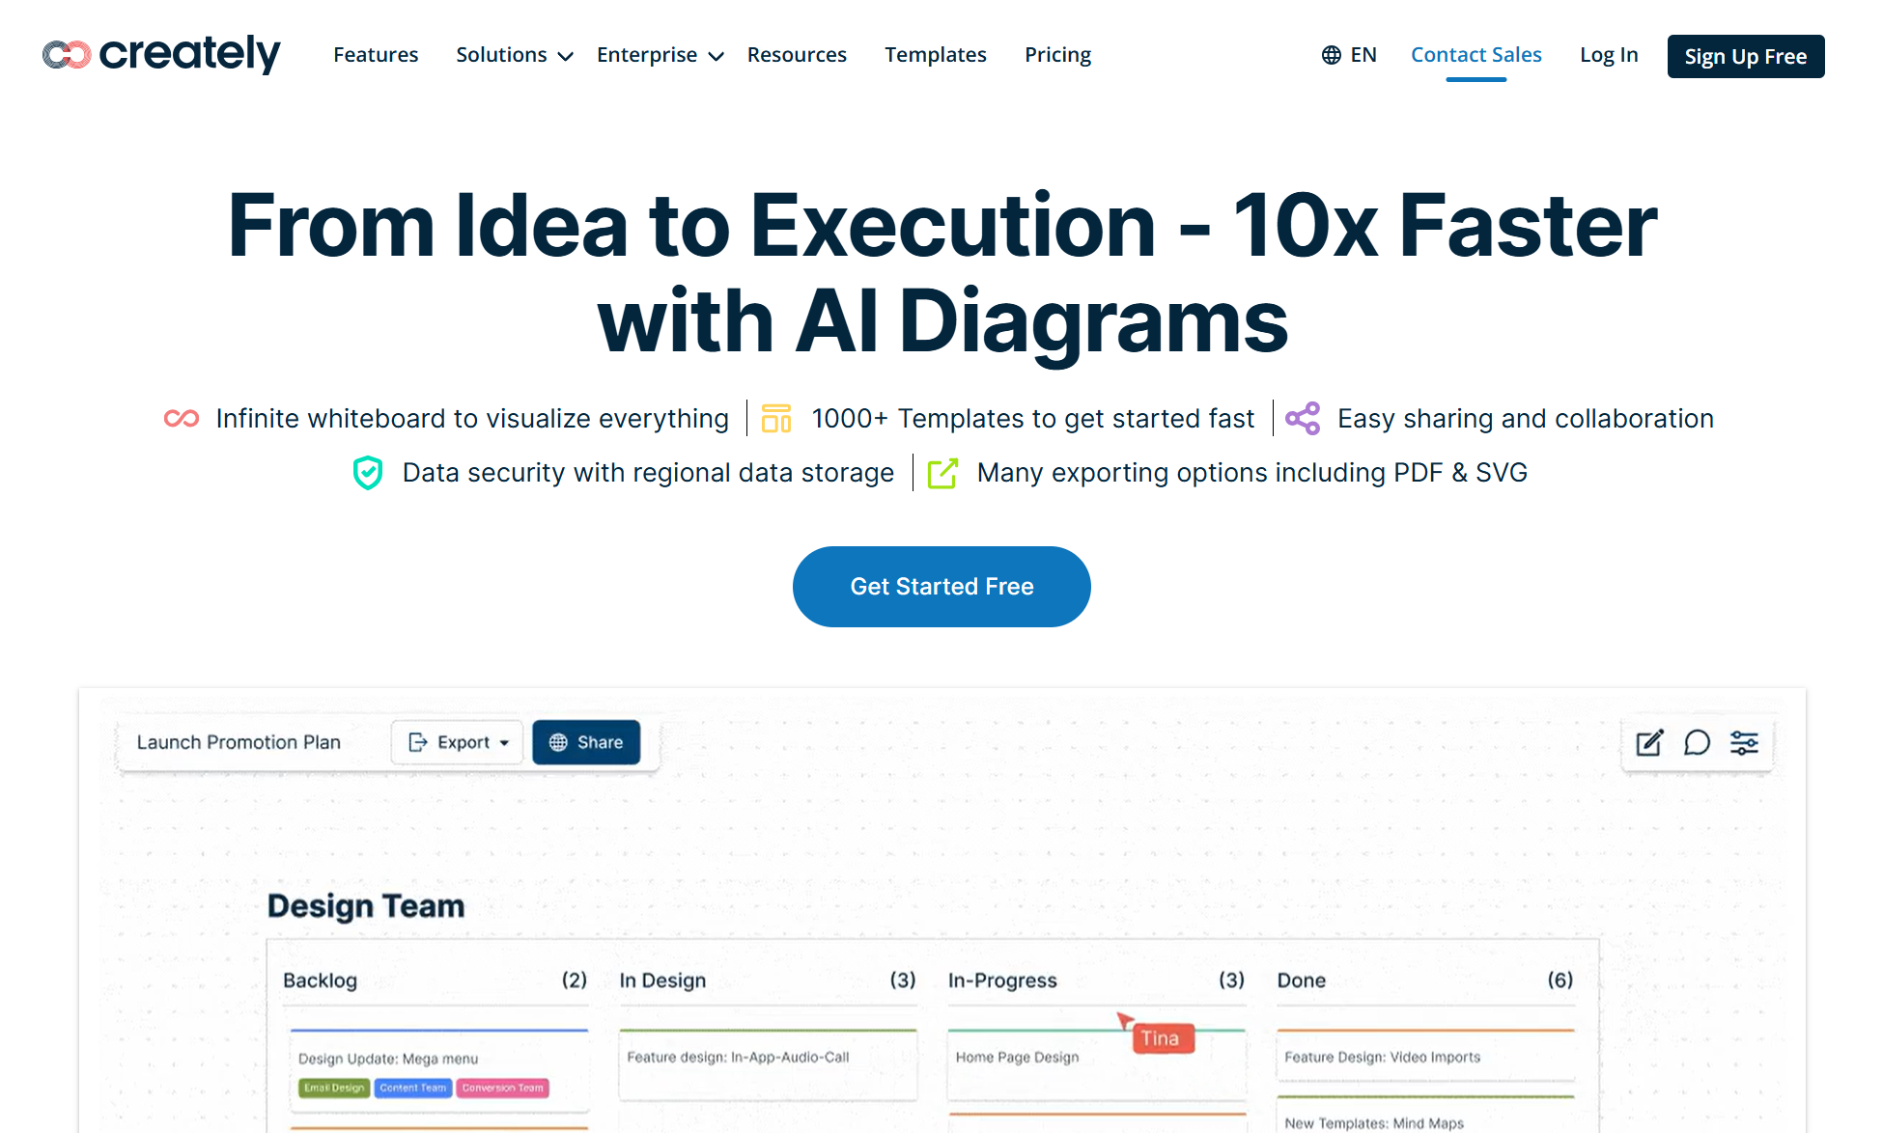Viewport: 1883px width, 1133px height.
Task: Click the EN language label
Action: point(1363,55)
